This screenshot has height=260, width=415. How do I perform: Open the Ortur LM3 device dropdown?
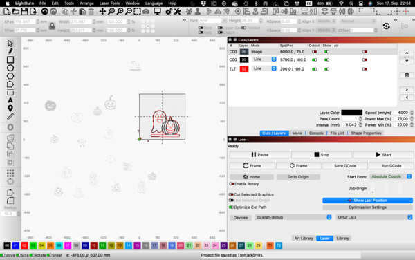pos(374,217)
